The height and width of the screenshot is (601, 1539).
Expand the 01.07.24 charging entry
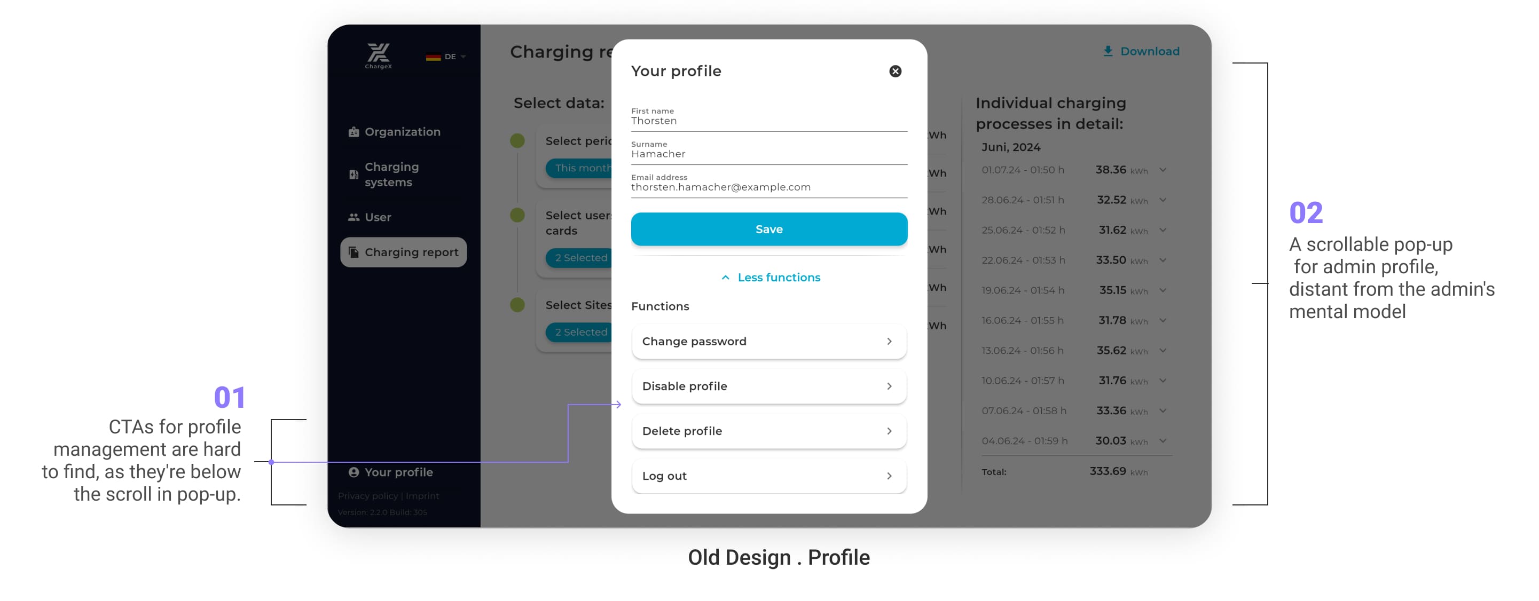point(1163,170)
